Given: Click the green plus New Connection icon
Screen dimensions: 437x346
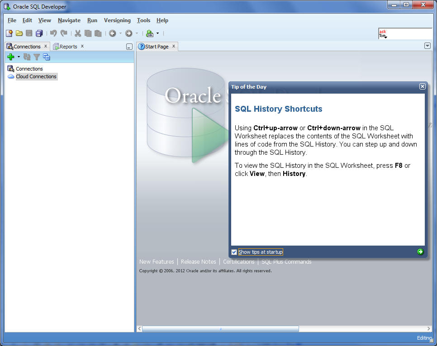Looking at the screenshot, I should tap(11, 57).
